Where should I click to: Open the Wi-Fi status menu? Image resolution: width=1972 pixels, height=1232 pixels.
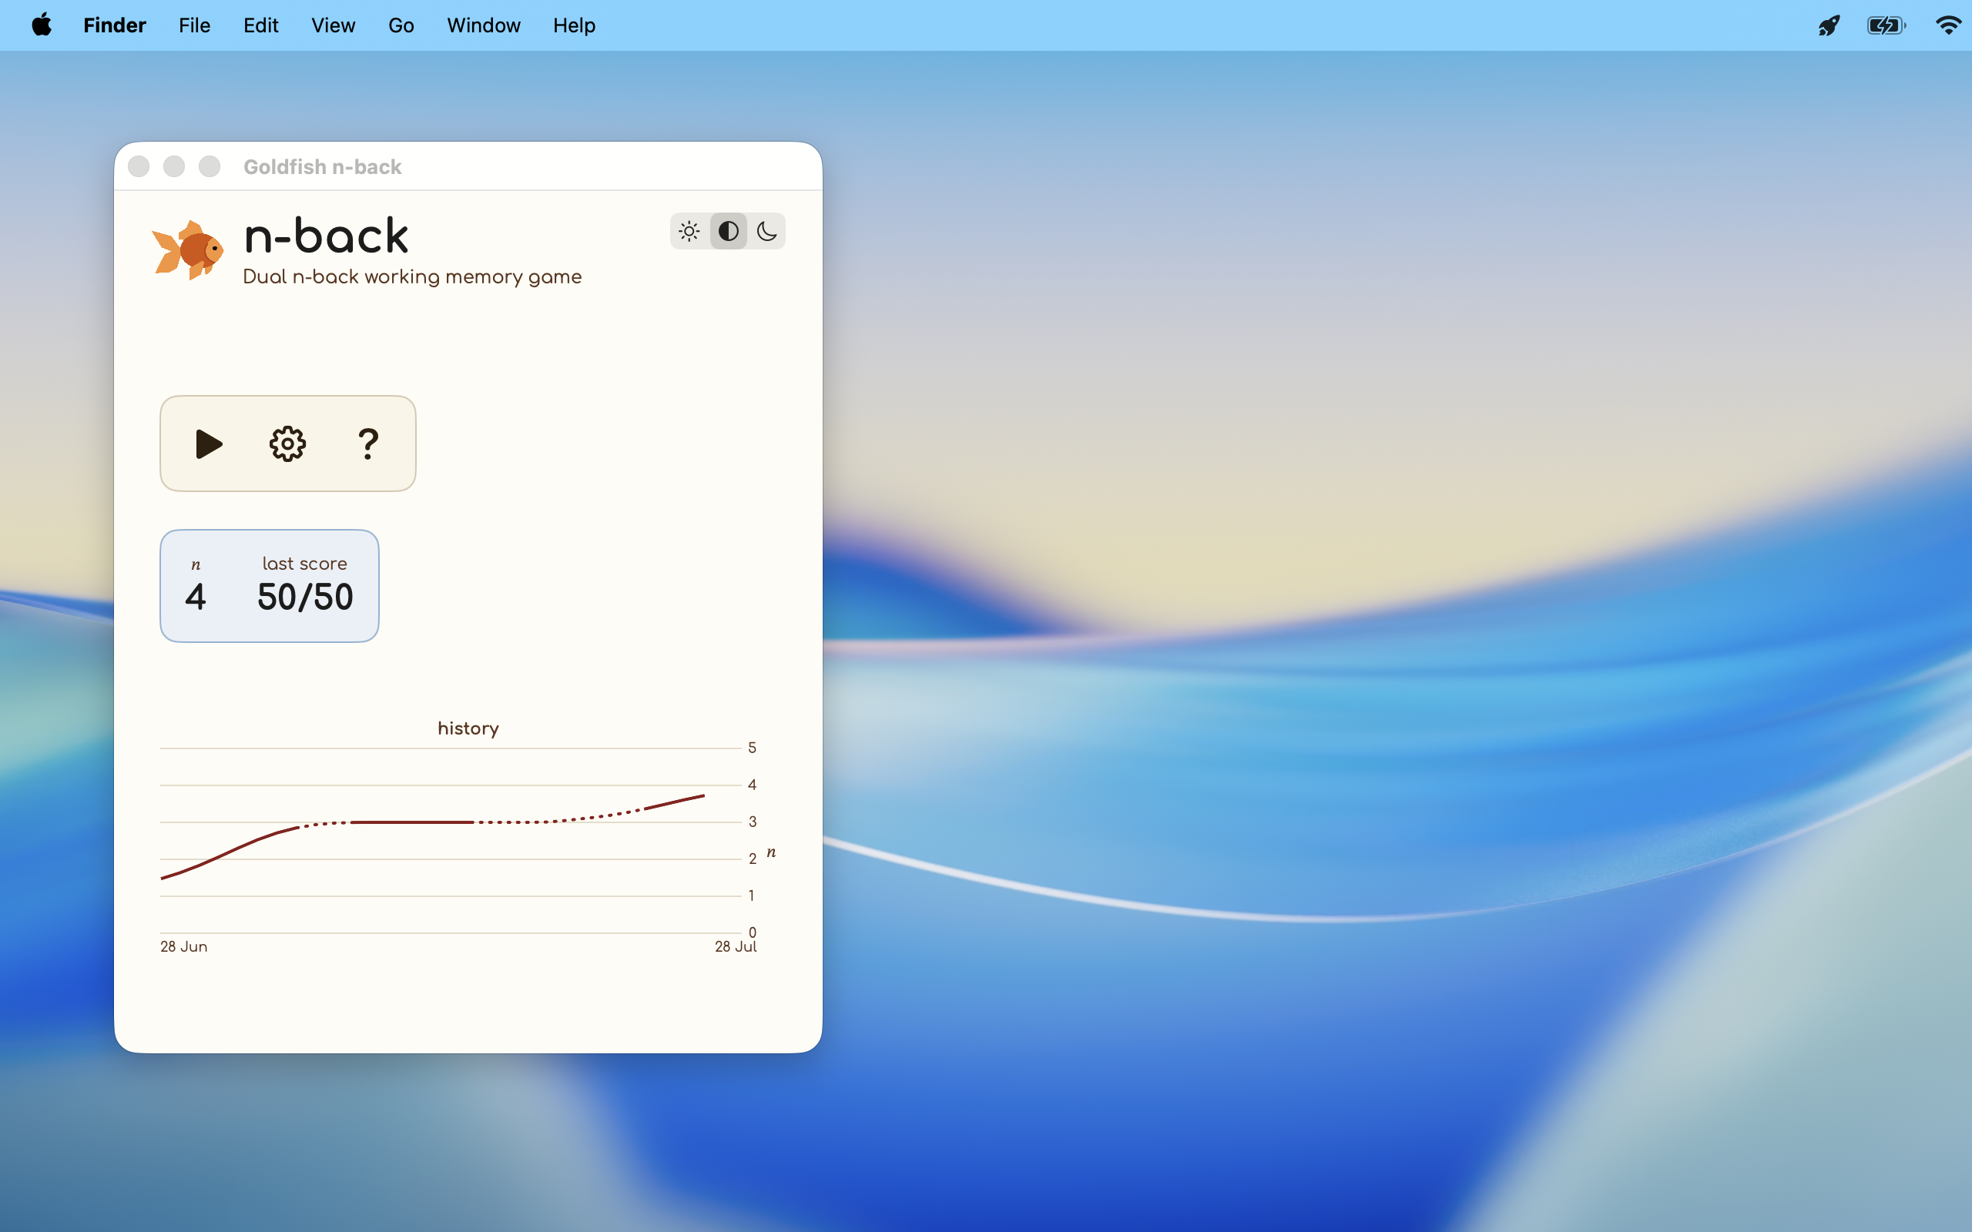pos(1948,25)
